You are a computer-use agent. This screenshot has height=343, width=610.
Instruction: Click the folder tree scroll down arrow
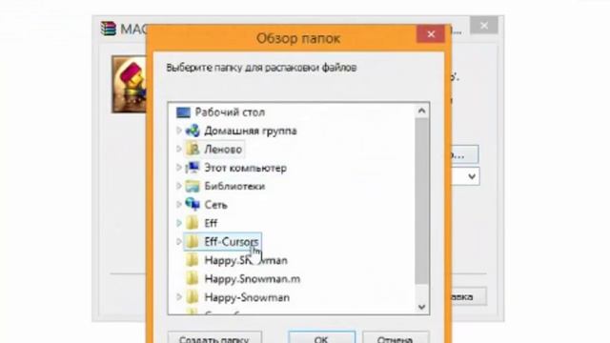pyautogui.click(x=421, y=307)
